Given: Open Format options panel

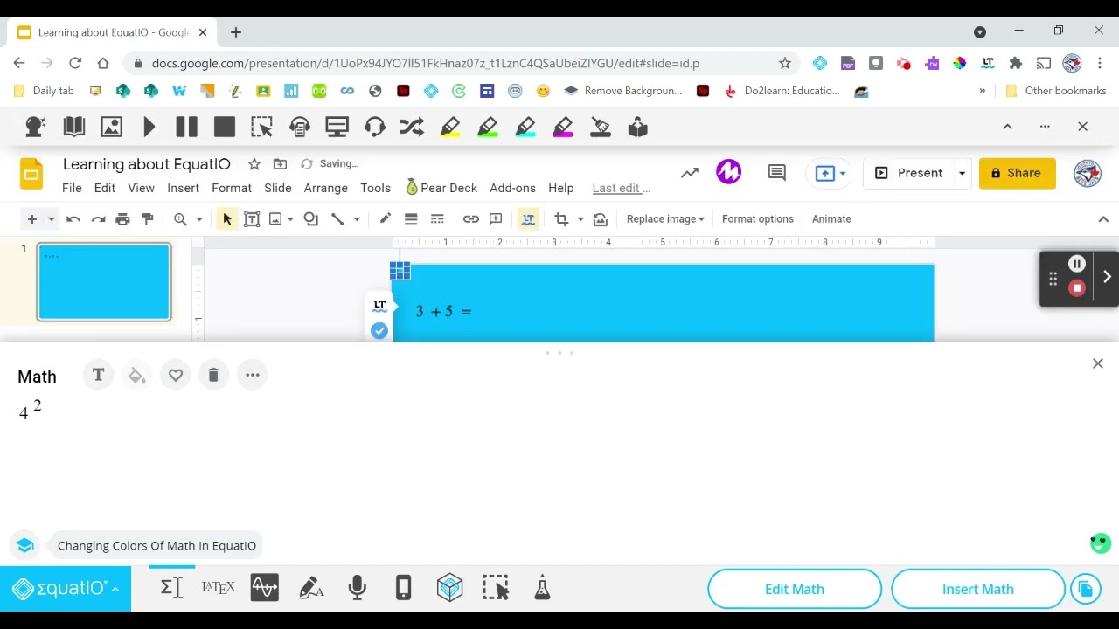Looking at the screenshot, I should pyautogui.click(x=758, y=219).
